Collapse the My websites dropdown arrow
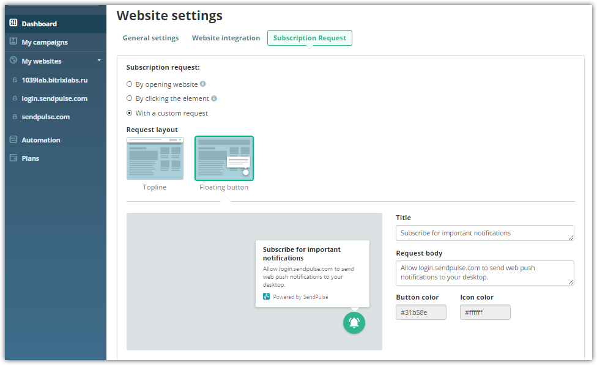This screenshot has width=597, height=365. coord(99,60)
